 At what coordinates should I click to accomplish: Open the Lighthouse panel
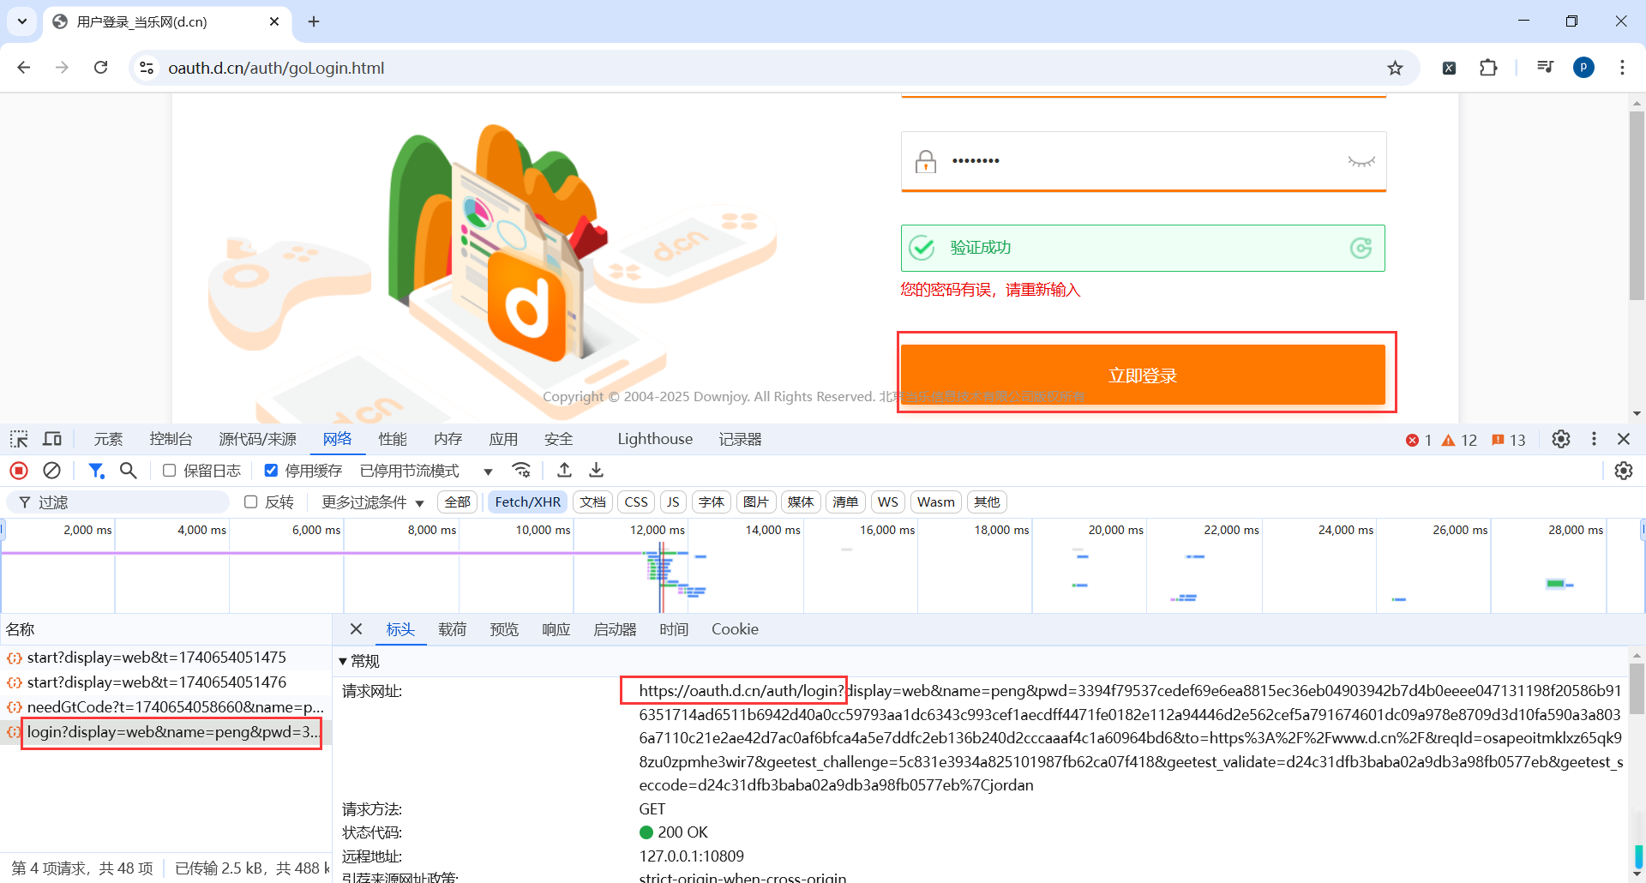click(655, 439)
